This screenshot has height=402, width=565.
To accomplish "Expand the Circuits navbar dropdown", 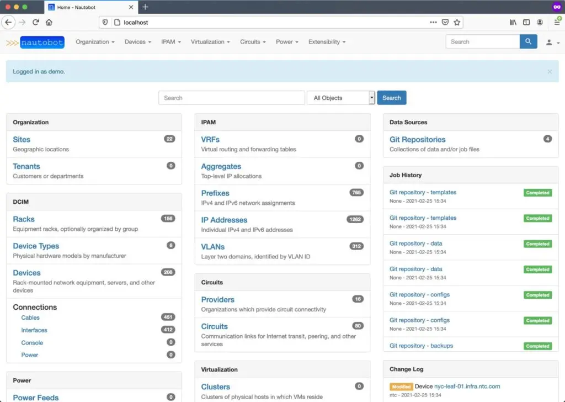I will coord(253,42).
